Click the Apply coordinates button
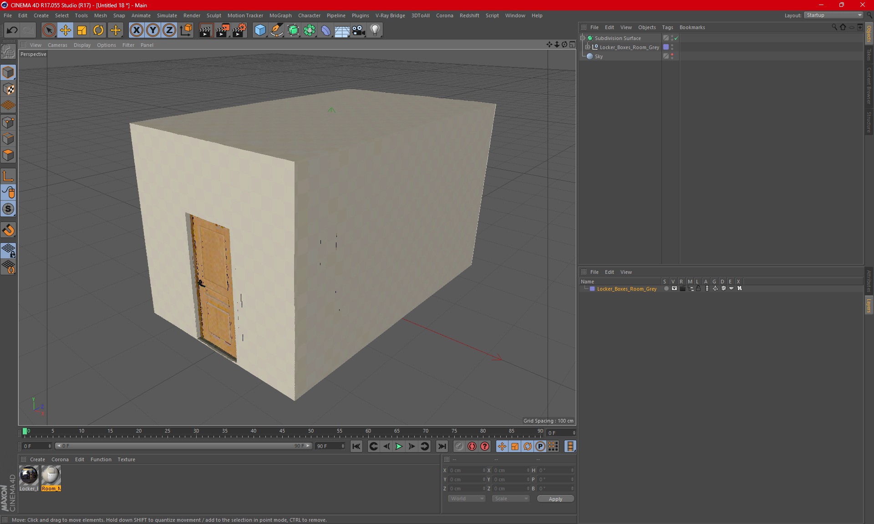Viewport: 874px width, 524px height. point(555,499)
